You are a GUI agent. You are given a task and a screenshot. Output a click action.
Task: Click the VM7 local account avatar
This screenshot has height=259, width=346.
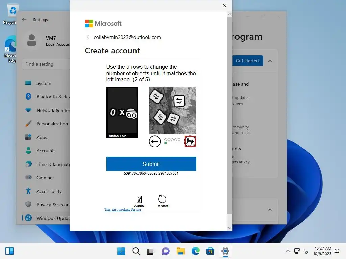(32, 40)
